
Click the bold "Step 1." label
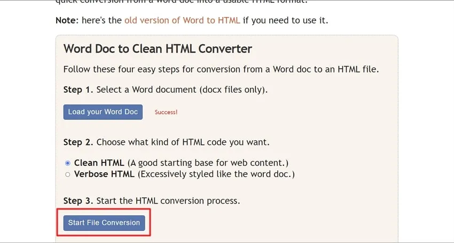[79, 90]
